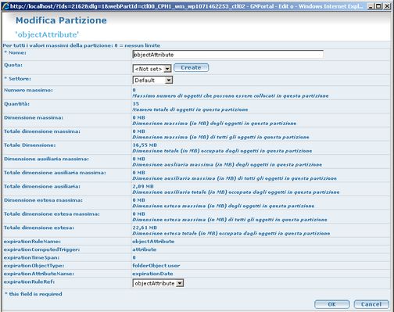Click the Quota dropdown arrow

coord(167,69)
